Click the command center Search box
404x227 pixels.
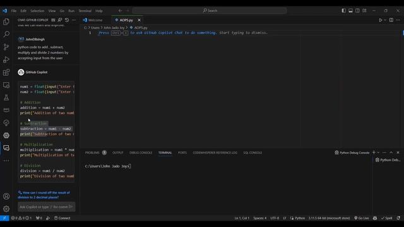pyautogui.click(x=210, y=11)
